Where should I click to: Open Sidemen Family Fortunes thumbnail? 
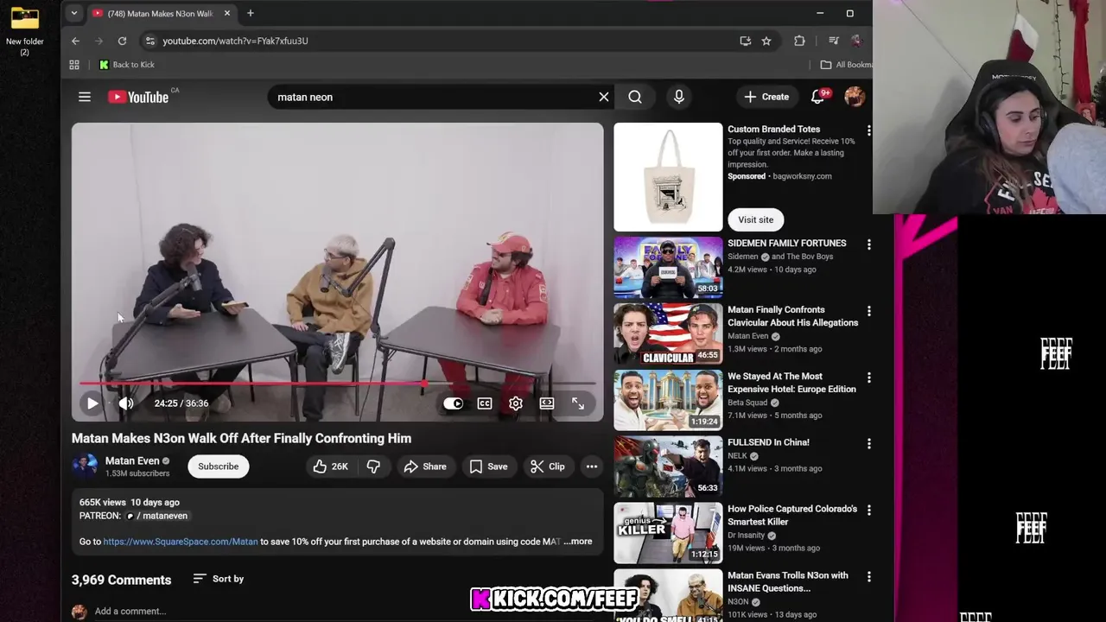[x=668, y=267]
